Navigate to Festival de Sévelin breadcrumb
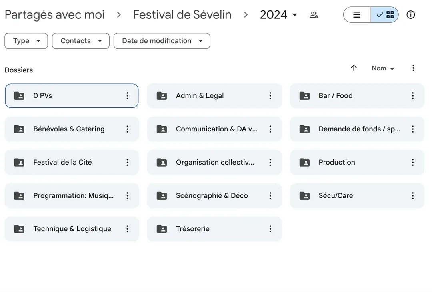Viewport: 432px width, 292px height. coord(182,15)
